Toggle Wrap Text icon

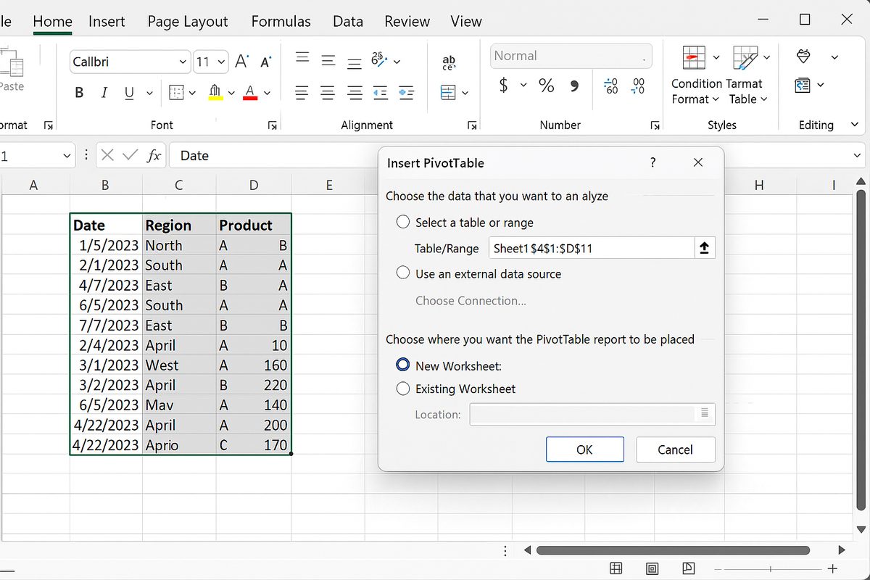tap(449, 63)
